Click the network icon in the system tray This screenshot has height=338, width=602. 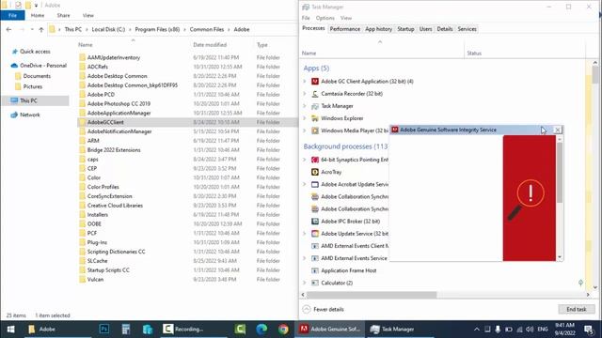[x=519, y=329]
